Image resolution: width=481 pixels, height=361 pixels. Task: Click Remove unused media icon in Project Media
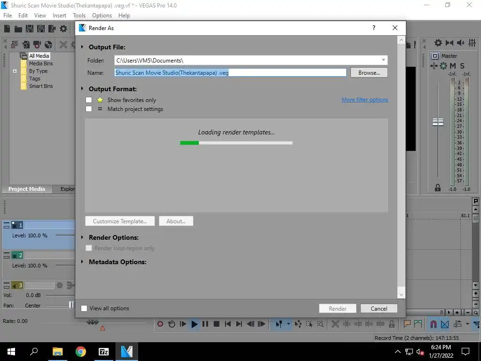(x=15, y=45)
